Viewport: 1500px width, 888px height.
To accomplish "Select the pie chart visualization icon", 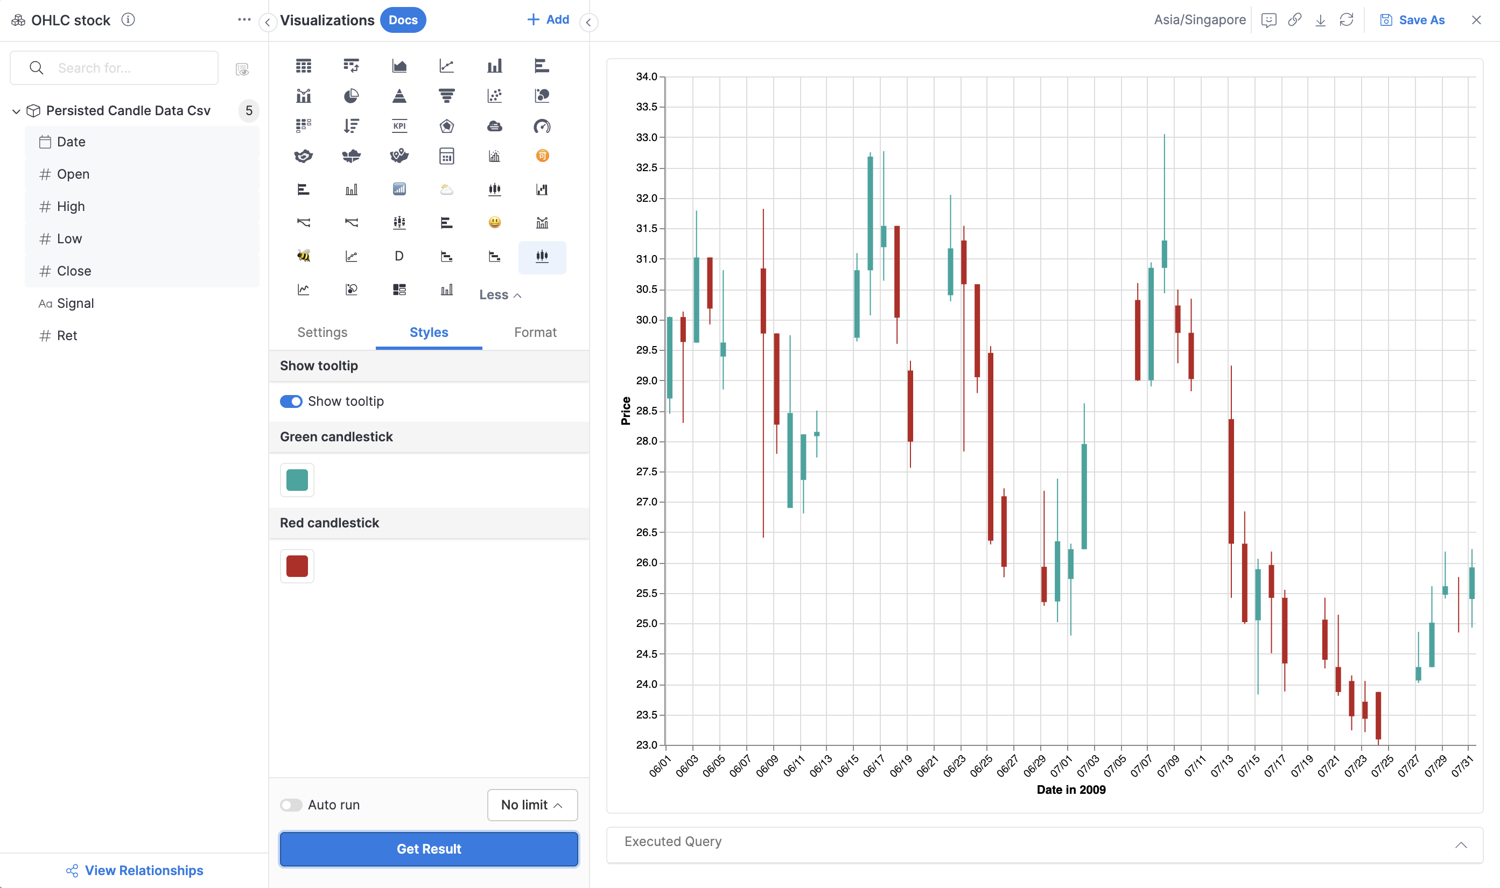I will (352, 95).
